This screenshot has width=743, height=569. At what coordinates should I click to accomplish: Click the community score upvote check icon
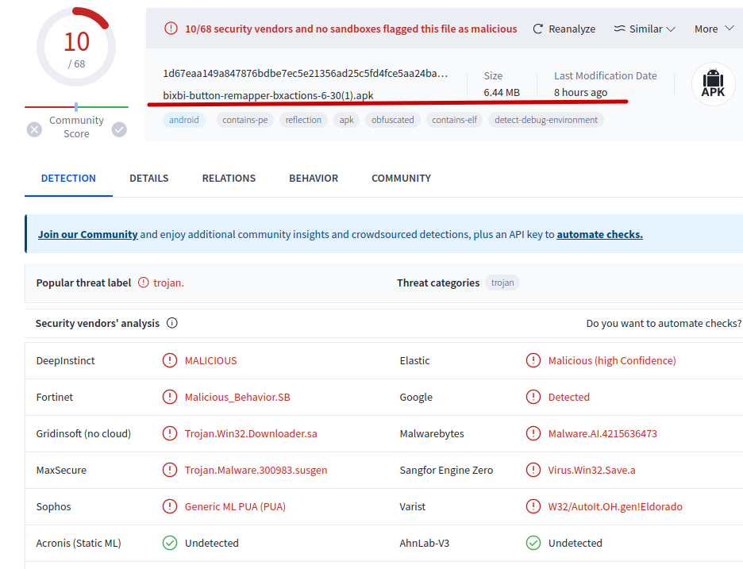click(119, 129)
